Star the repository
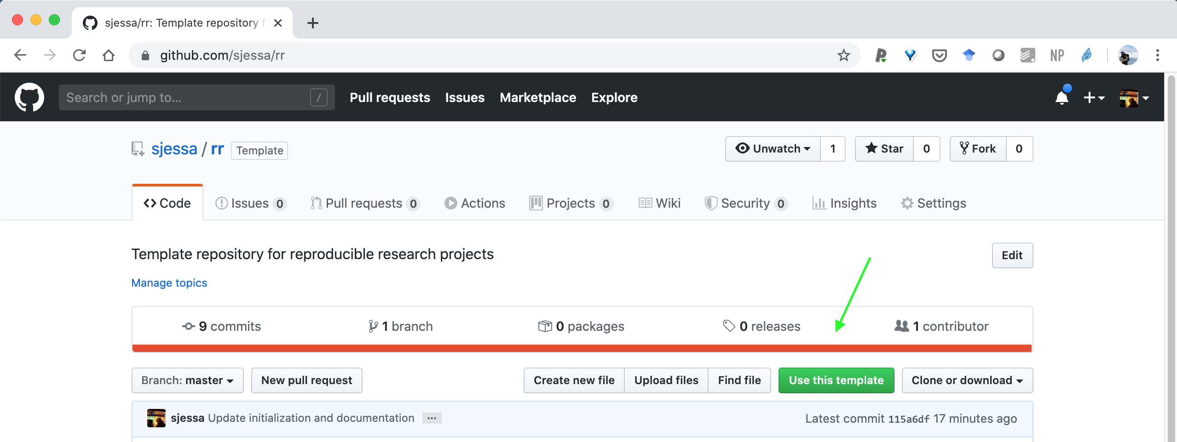The image size is (1177, 442). coord(884,149)
